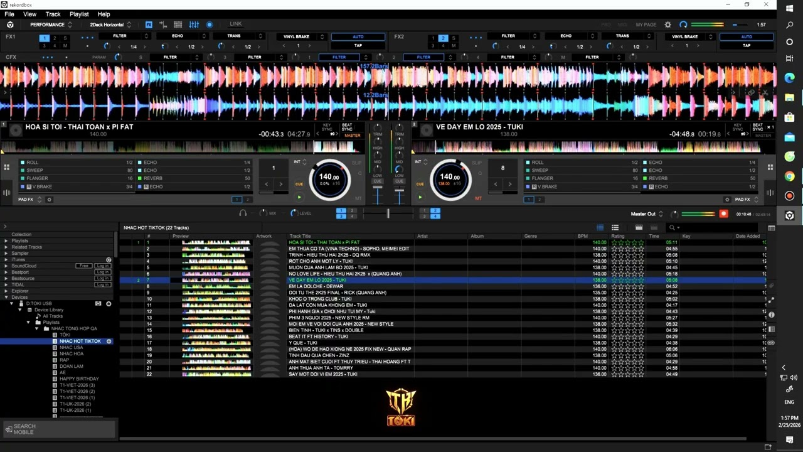This screenshot has width=803, height=452.
Task: Open the File menu
Action: [9, 14]
